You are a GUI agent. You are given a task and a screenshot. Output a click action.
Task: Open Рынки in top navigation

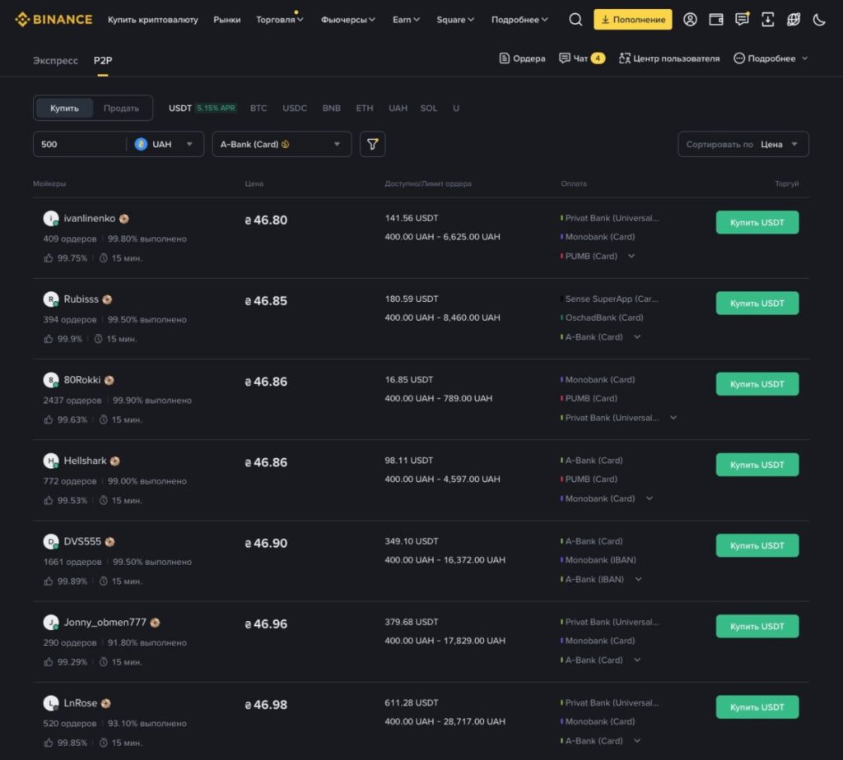227,20
